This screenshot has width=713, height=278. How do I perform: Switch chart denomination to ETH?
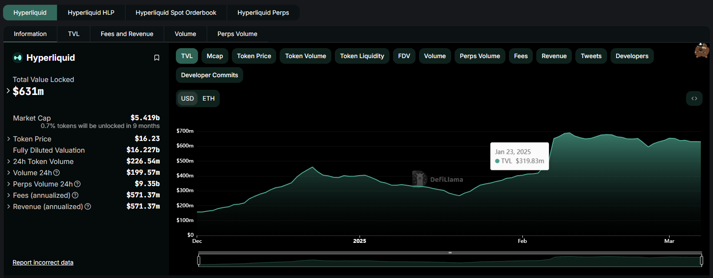point(208,98)
